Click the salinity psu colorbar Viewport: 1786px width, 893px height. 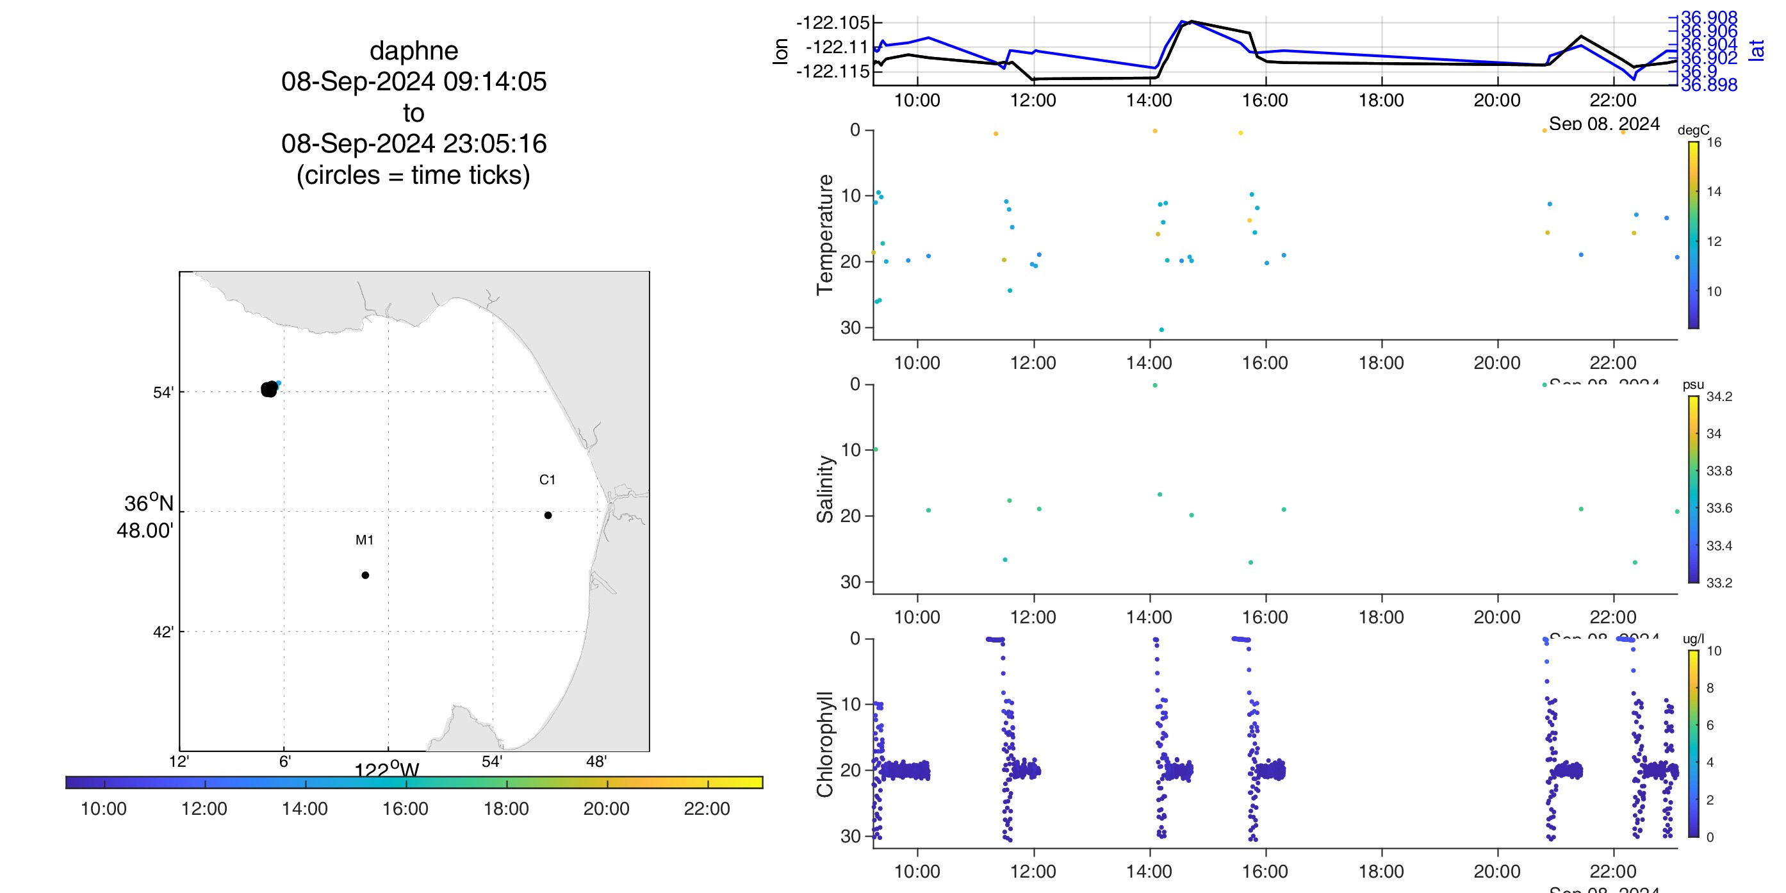(x=1693, y=489)
